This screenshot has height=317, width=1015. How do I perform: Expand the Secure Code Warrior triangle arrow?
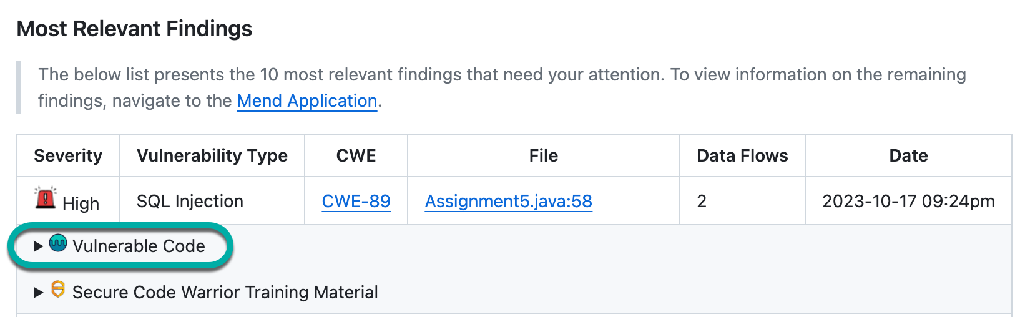point(38,292)
